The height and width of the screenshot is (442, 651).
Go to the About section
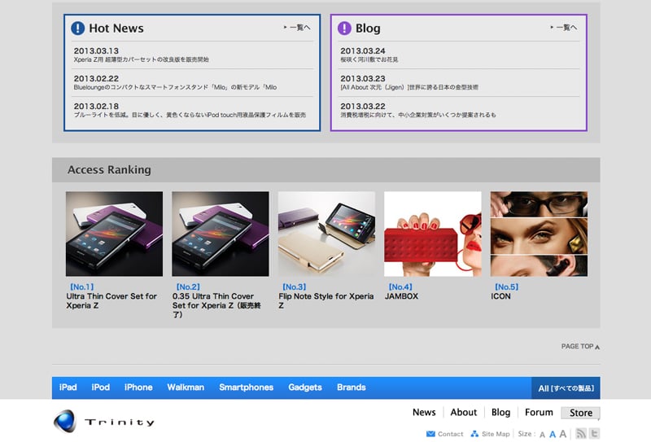click(464, 413)
